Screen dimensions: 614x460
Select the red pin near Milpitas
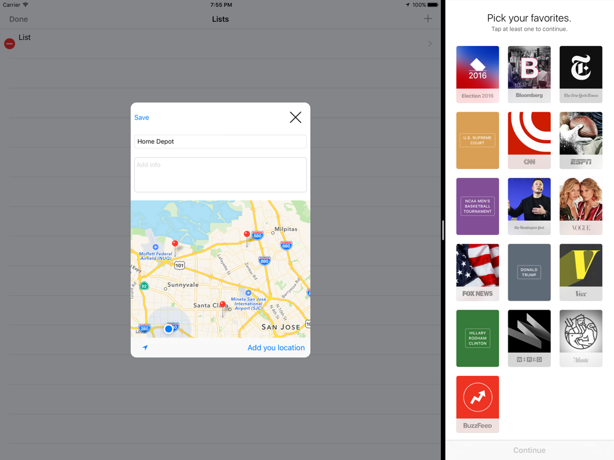(x=247, y=235)
